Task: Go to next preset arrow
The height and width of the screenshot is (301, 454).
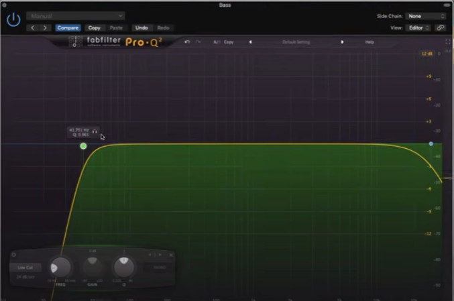Action: pyautogui.click(x=45, y=27)
